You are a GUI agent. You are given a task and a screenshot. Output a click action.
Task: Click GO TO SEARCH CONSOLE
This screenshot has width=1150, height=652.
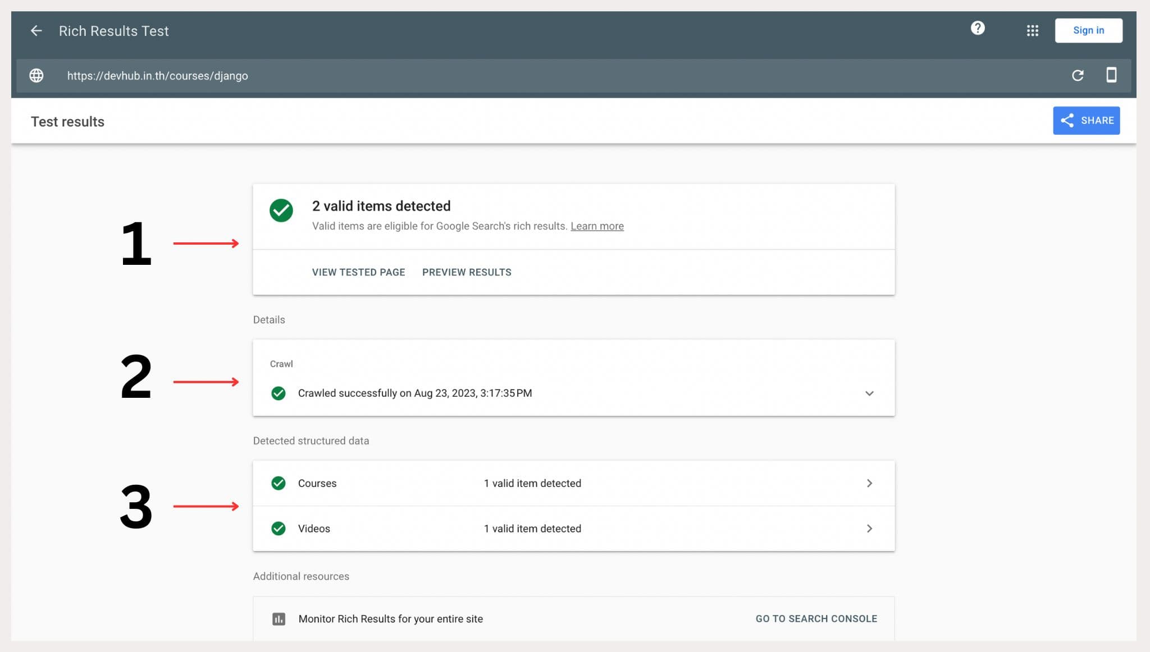tap(816, 619)
